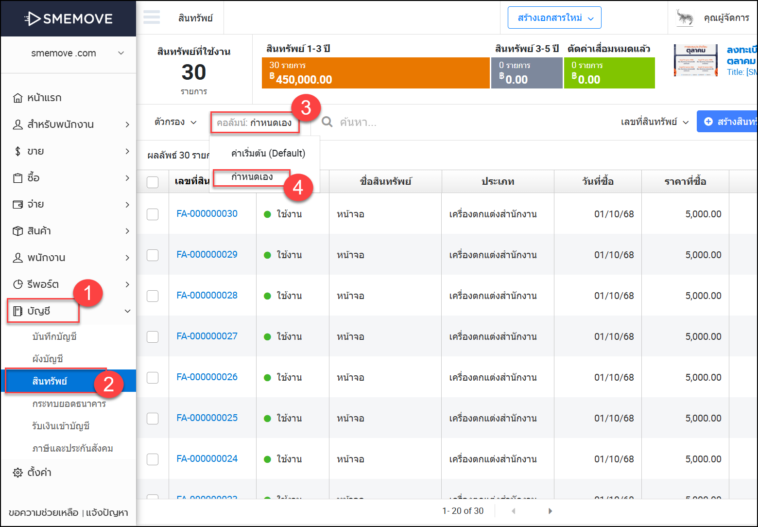Click the orange สินทรัพย์ 1-3 ปี summary bar
Screen dimensions: 758x527
[x=375, y=73]
